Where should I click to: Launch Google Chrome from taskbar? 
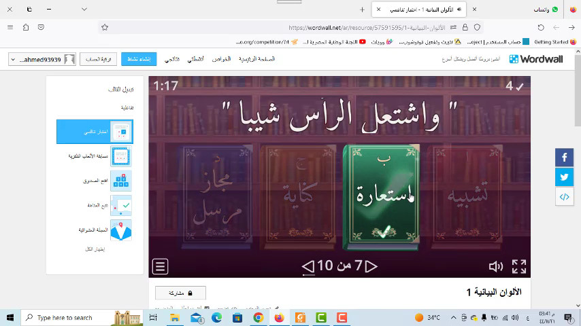pyautogui.click(x=259, y=317)
